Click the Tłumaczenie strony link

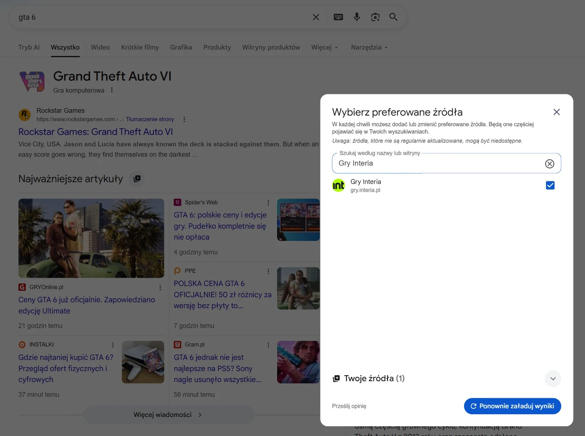click(x=150, y=119)
